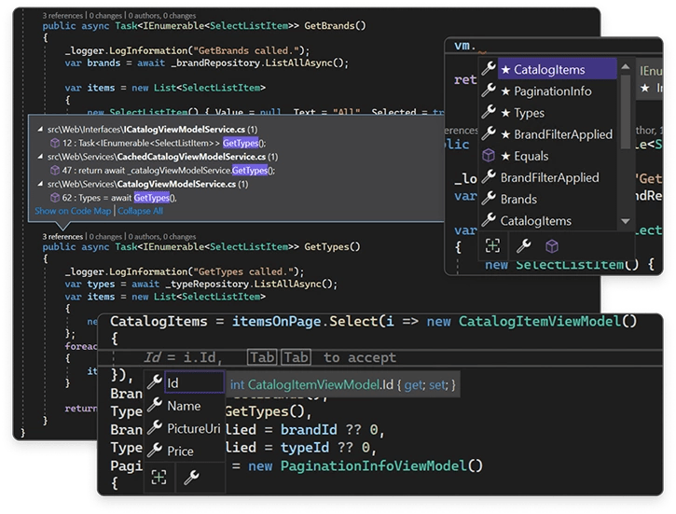Screen dimensions: 676x514
Task: Toggle property filter wrench in vm IntelliSense footer
Action: pyautogui.click(x=523, y=245)
